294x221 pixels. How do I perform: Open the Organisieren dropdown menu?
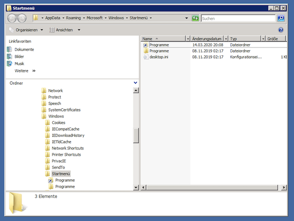(27, 30)
